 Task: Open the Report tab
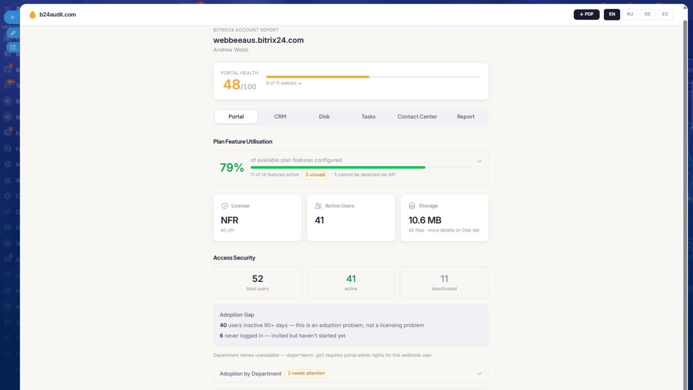pyautogui.click(x=466, y=117)
